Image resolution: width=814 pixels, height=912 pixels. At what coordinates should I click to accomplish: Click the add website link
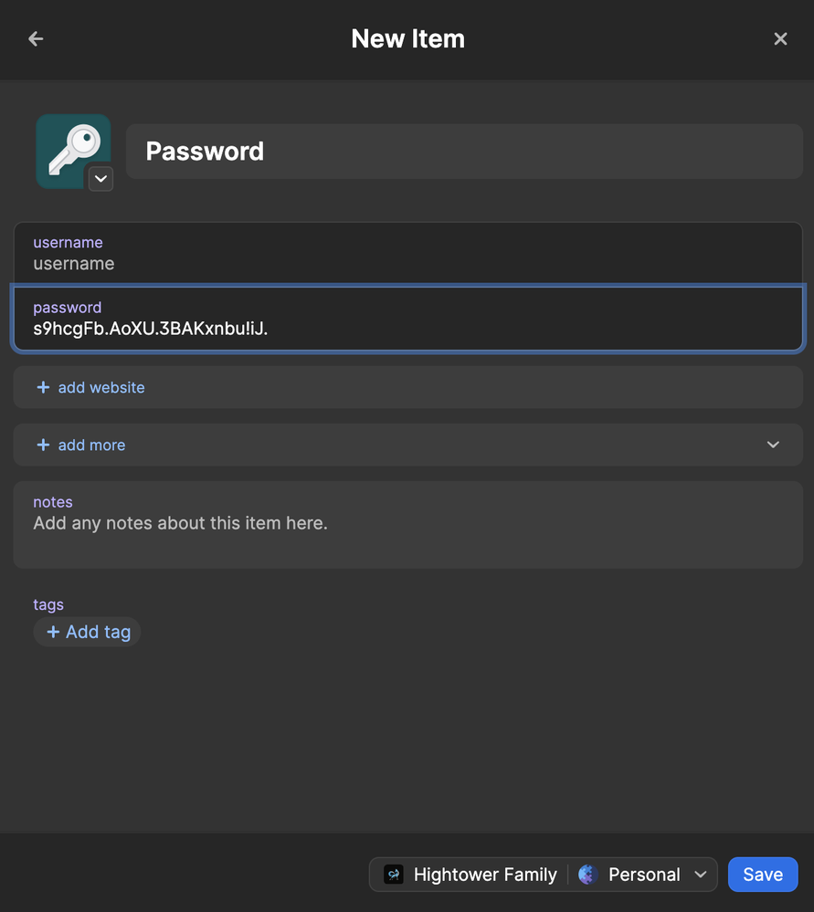101,388
